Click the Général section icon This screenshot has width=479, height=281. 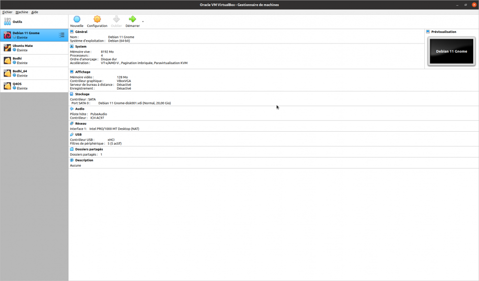click(x=72, y=32)
